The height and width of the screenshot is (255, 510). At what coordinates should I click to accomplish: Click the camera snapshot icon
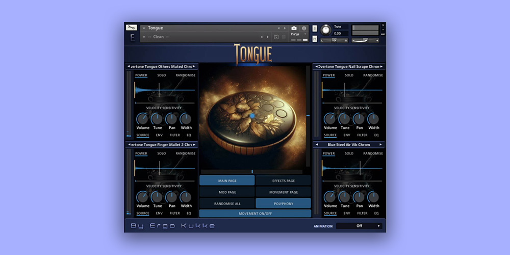(294, 28)
